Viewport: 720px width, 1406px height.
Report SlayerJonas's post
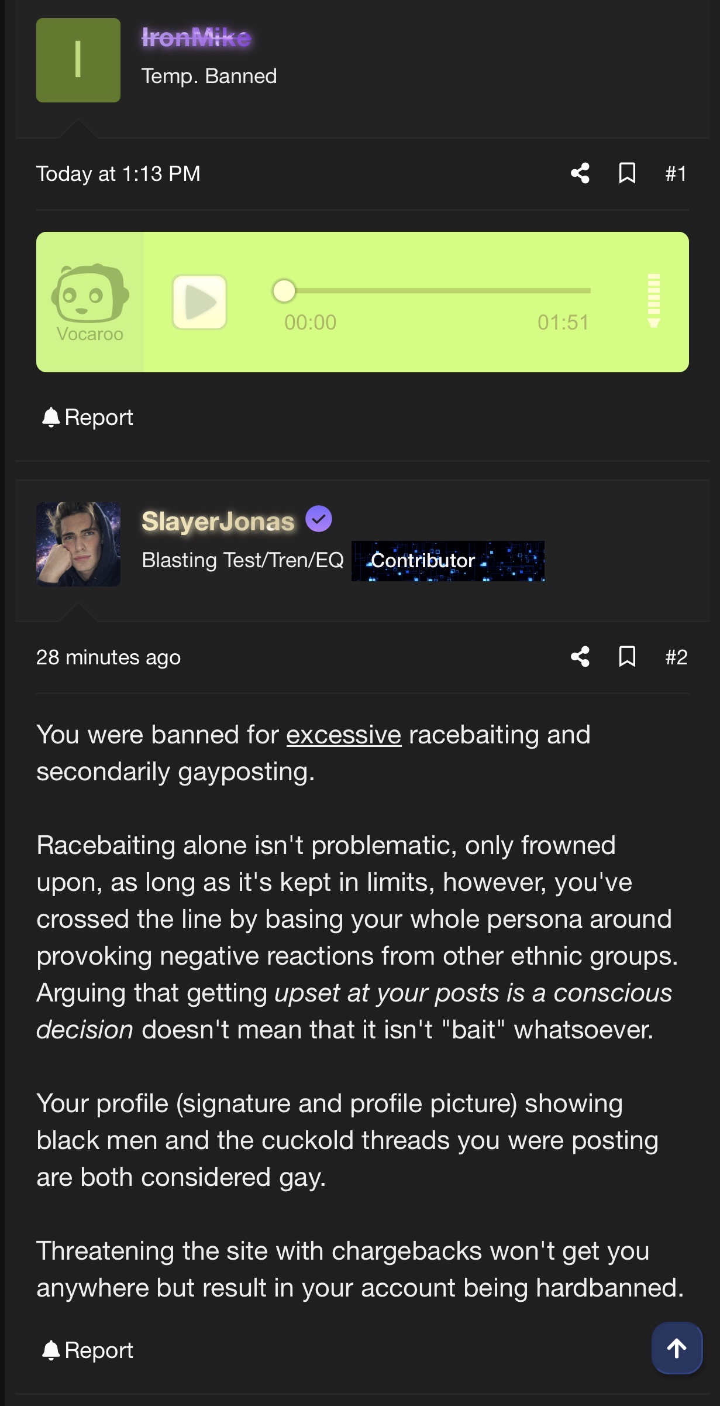pos(88,1350)
